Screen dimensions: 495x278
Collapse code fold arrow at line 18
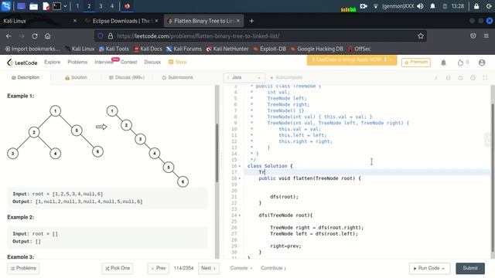(240, 178)
